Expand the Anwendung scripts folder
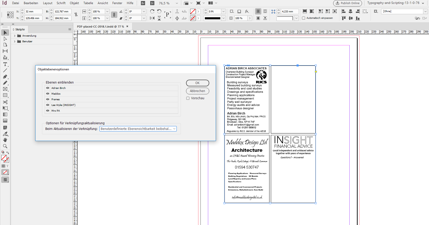This screenshot has width=429, height=225. click(15, 36)
